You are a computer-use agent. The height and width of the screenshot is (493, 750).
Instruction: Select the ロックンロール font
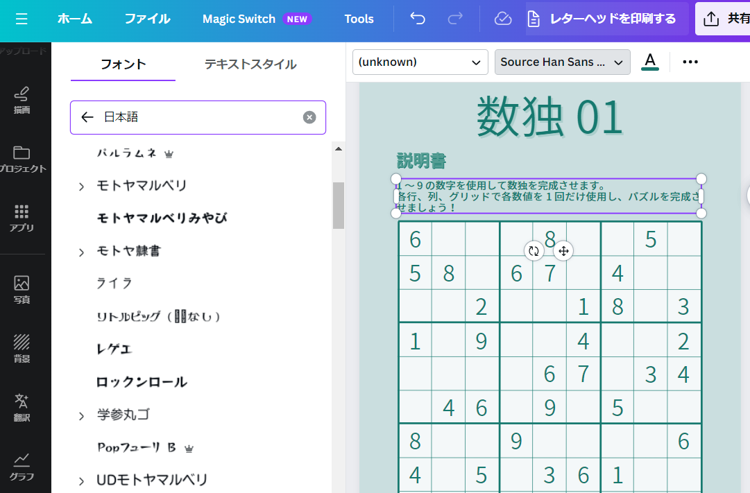[x=142, y=381]
